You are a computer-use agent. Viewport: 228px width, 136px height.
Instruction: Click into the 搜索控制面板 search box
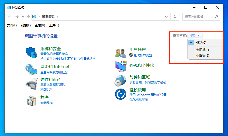[x=198, y=17]
